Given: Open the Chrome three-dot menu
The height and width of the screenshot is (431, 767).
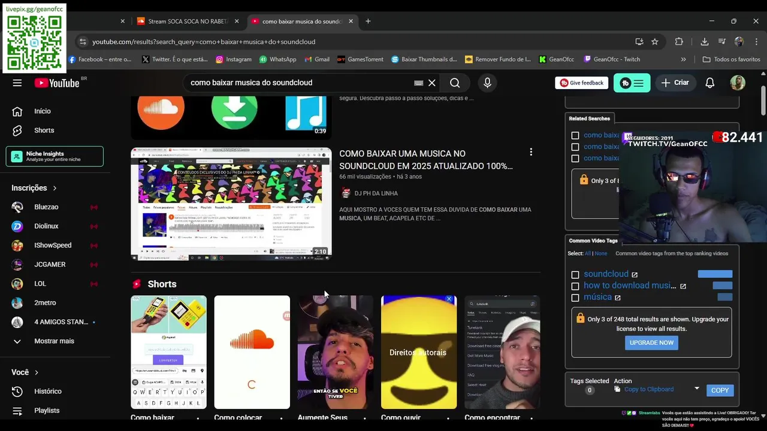Looking at the screenshot, I should coord(756,41).
